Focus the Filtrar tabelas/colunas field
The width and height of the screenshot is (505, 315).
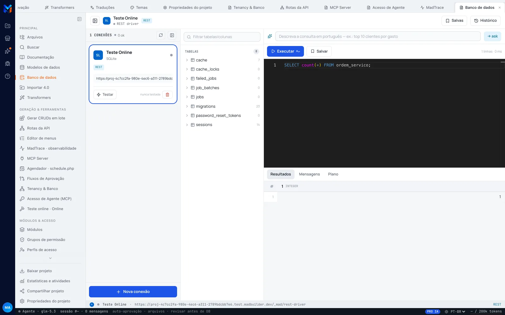(222, 37)
